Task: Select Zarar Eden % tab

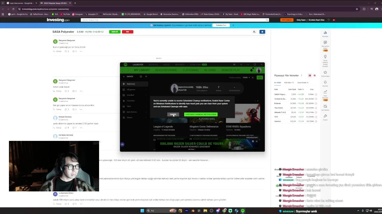Action: pos(303,83)
